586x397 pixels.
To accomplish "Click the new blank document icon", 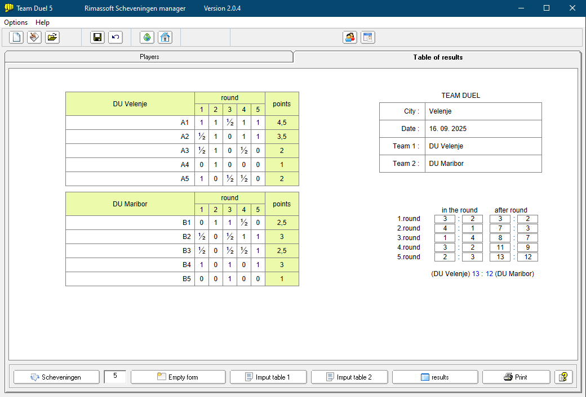I will click(16, 38).
